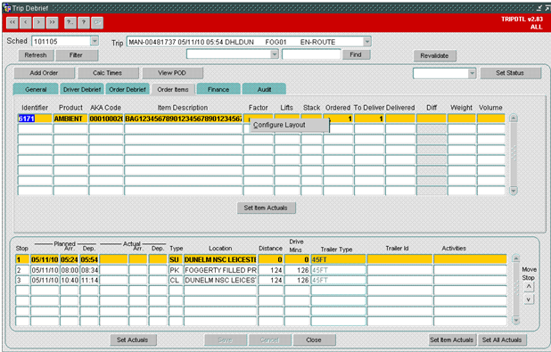The height and width of the screenshot is (352, 551).
Task: Move stop up with ^ button
Action: point(529,286)
